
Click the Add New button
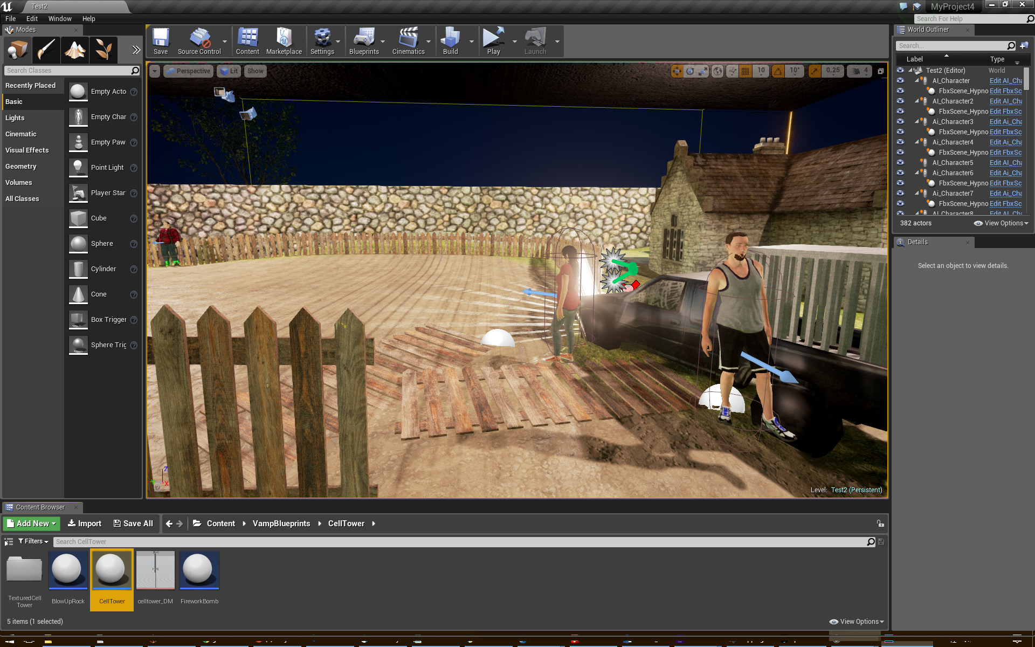(x=32, y=524)
